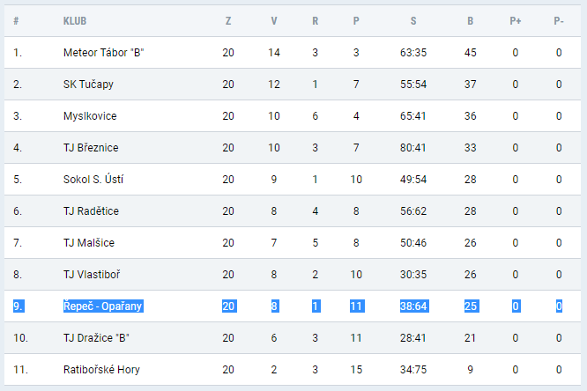
Task: Click TJ Vlastiboř team name
Action: (92, 275)
